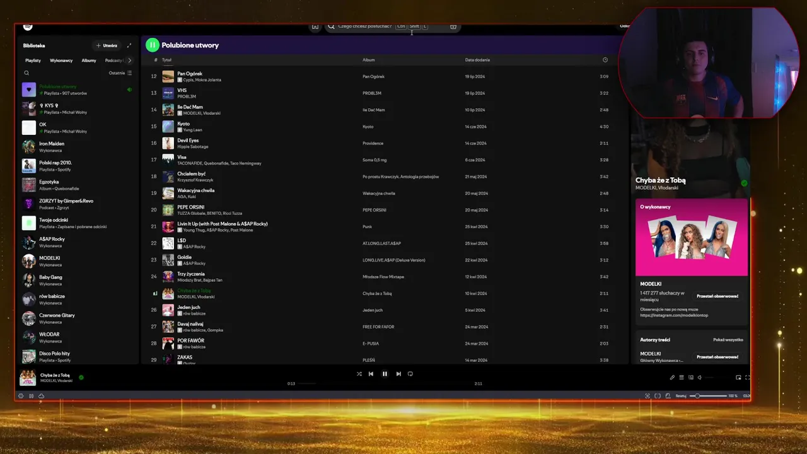Image resolution: width=807 pixels, height=454 pixels.
Task: Click 'Przestań obserwować' under MODELKI monthly listeners
Action: pos(717,296)
